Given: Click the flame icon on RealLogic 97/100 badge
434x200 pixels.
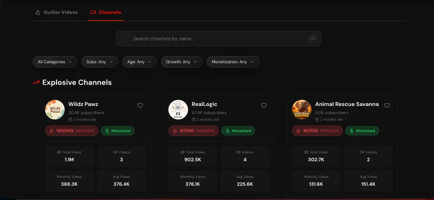Looking at the screenshot, I should click(175, 131).
